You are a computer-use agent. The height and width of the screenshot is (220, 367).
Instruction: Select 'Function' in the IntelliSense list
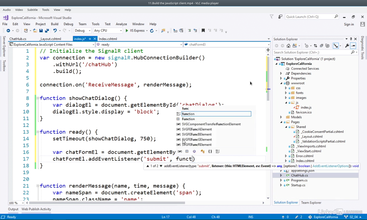coord(188,119)
